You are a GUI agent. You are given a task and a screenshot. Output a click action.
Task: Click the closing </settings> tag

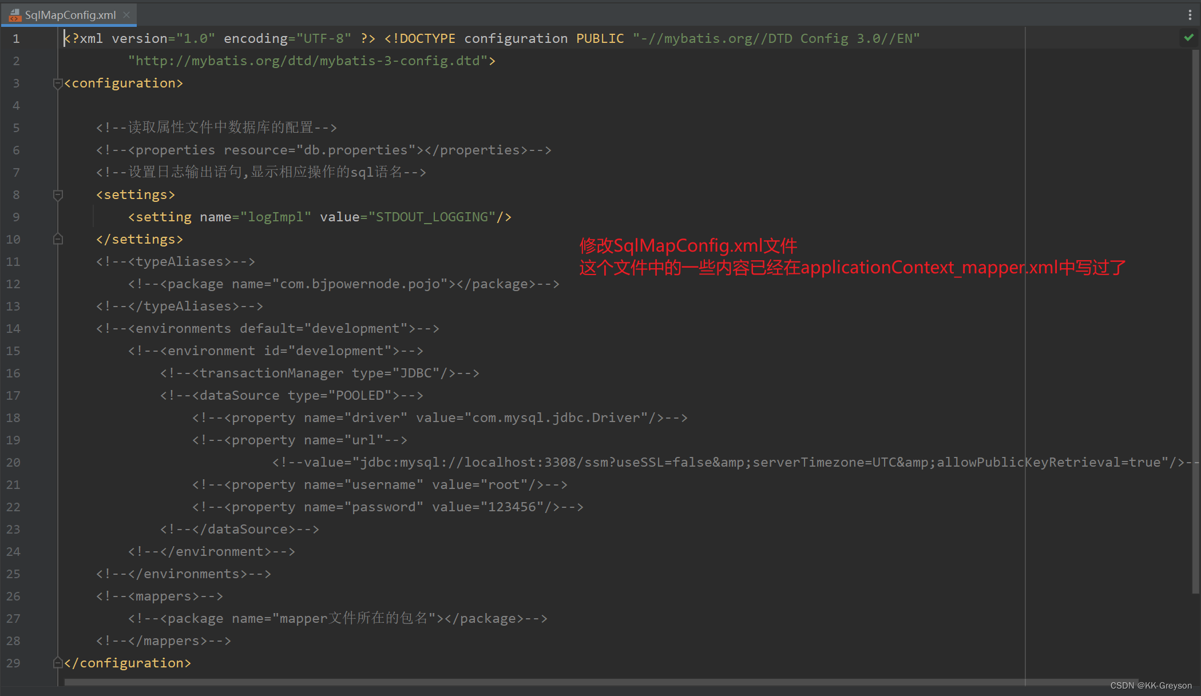coord(140,240)
